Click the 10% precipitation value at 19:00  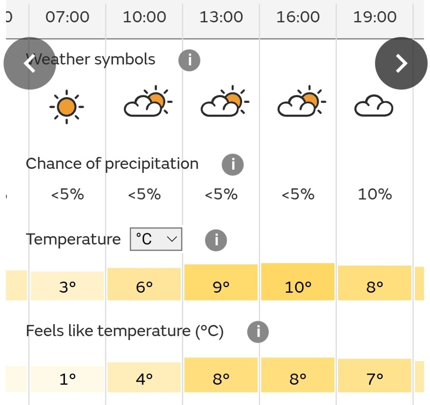[x=375, y=194]
